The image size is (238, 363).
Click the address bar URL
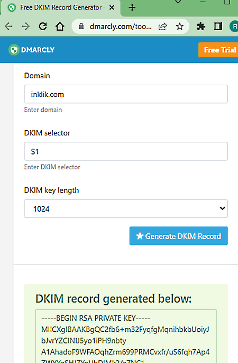(121, 26)
